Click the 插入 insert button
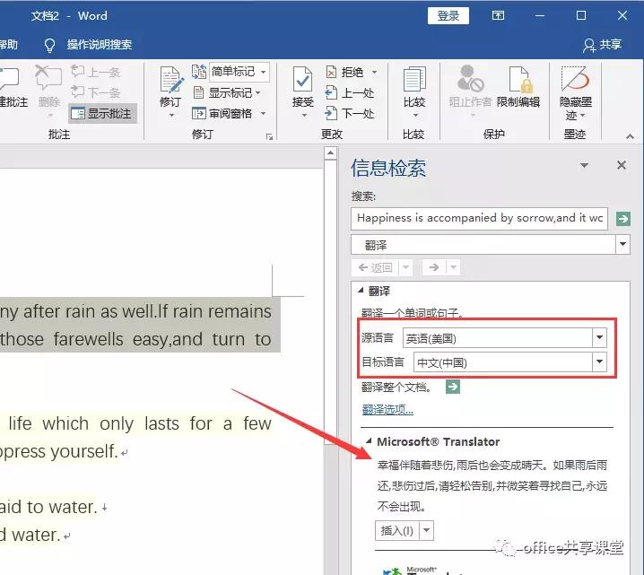The height and width of the screenshot is (575, 644). (396, 531)
